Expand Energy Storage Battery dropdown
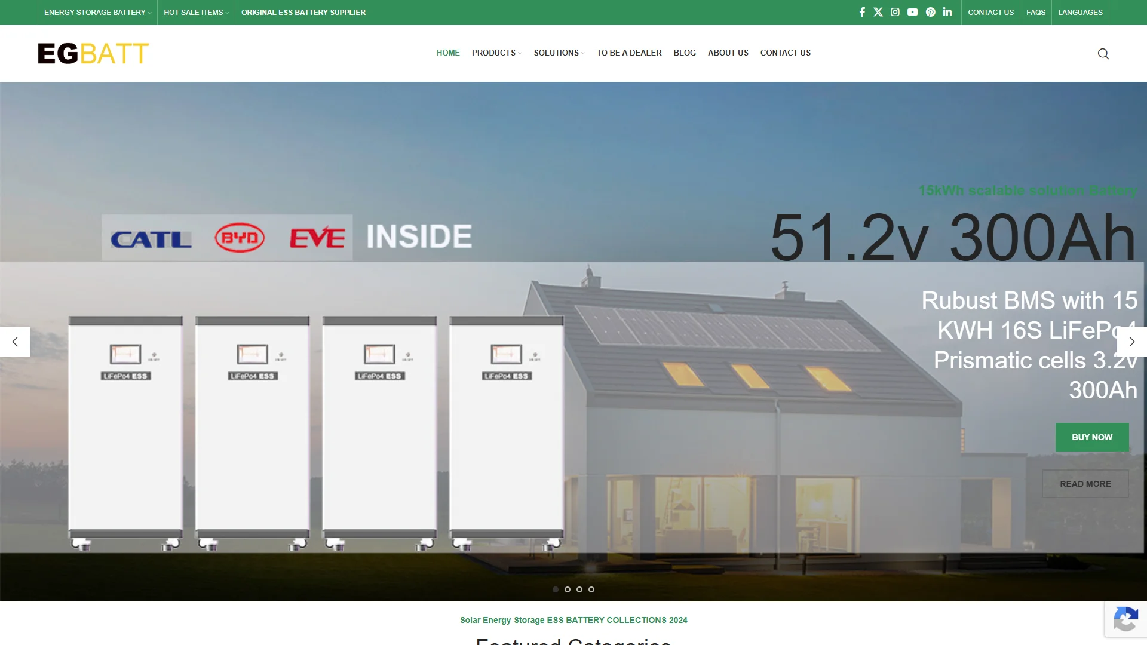Viewport: 1147px width, 645px height. click(97, 13)
